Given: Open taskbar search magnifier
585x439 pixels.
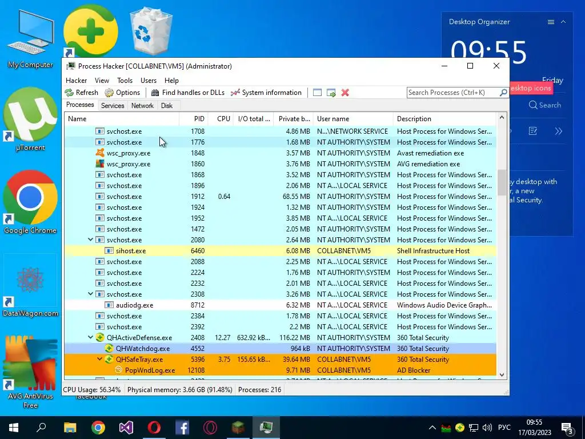Looking at the screenshot, I should click(x=41, y=428).
